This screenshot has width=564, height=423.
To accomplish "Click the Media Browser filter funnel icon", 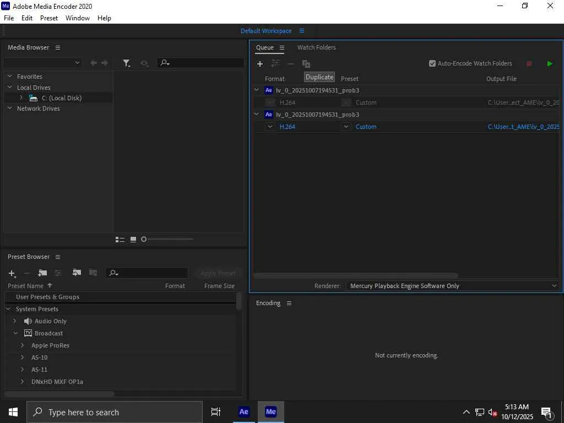I will (126, 63).
